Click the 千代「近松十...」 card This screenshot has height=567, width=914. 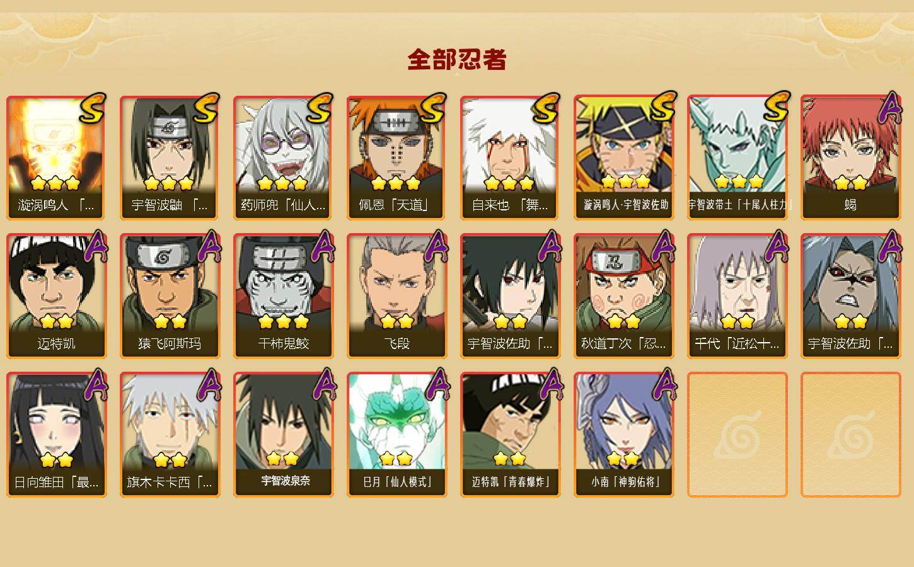click(x=737, y=296)
